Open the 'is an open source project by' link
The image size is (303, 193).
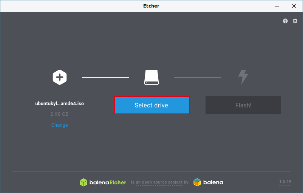pos(160,182)
